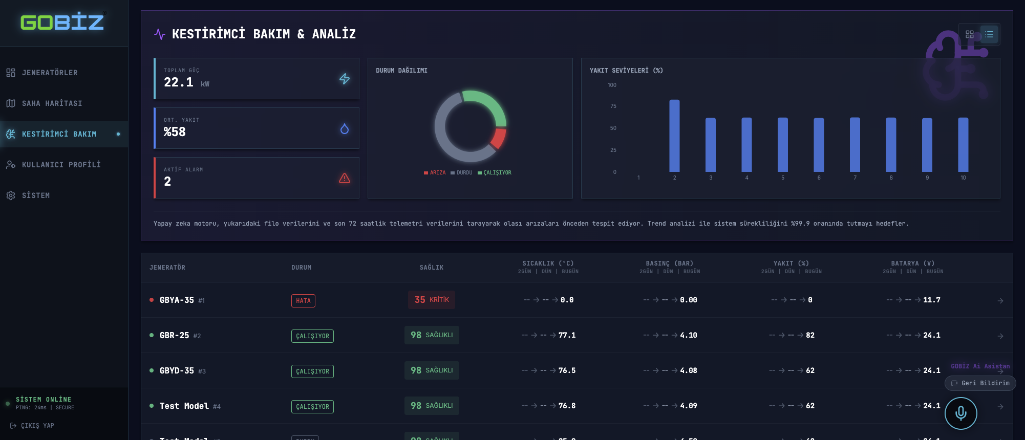The image size is (1025, 440).
Task: Open Jeneratörler from the sidebar
Action: pyautogui.click(x=50, y=73)
